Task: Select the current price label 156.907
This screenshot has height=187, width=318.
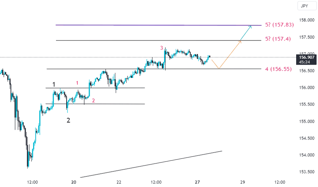Action: coord(307,57)
